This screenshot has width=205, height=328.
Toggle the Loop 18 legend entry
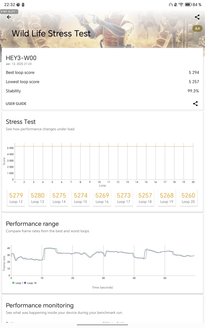(30, 283)
